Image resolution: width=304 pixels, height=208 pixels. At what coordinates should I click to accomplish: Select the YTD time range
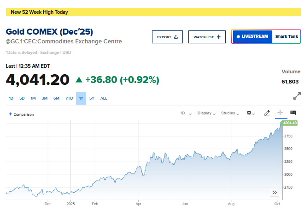69,98
